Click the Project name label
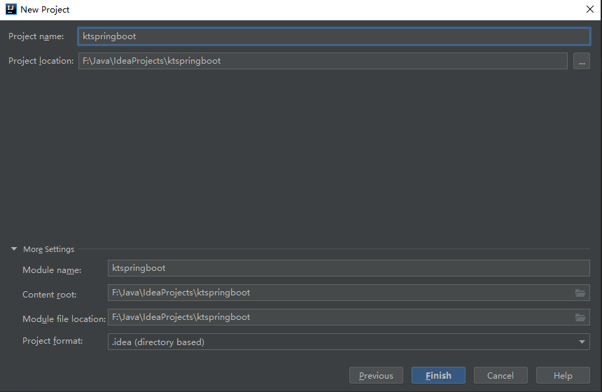 click(36, 36)
